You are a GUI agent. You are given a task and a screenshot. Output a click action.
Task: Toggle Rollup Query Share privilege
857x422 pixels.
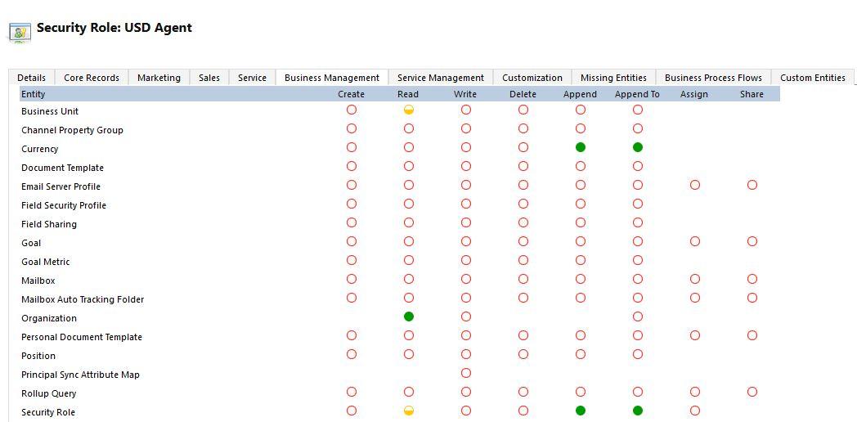pyautogui.click(x=752, y=392)
